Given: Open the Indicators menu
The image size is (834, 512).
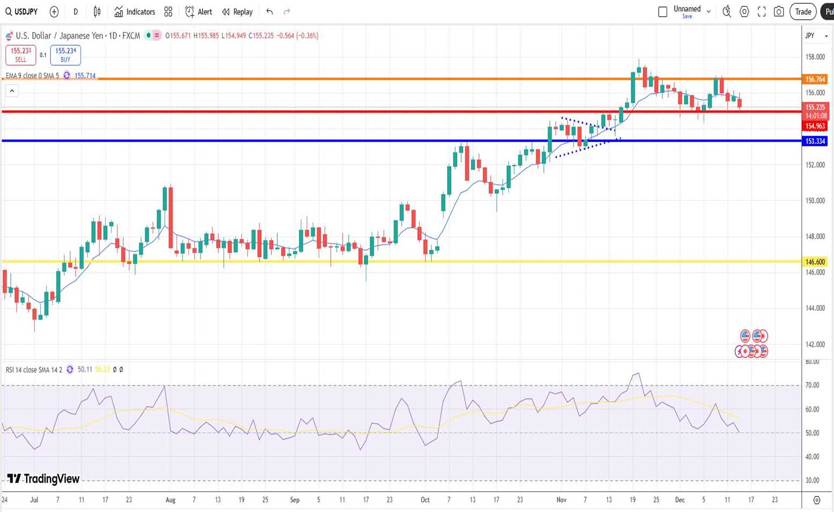Looking at the screenshot, I should [135, 12].
